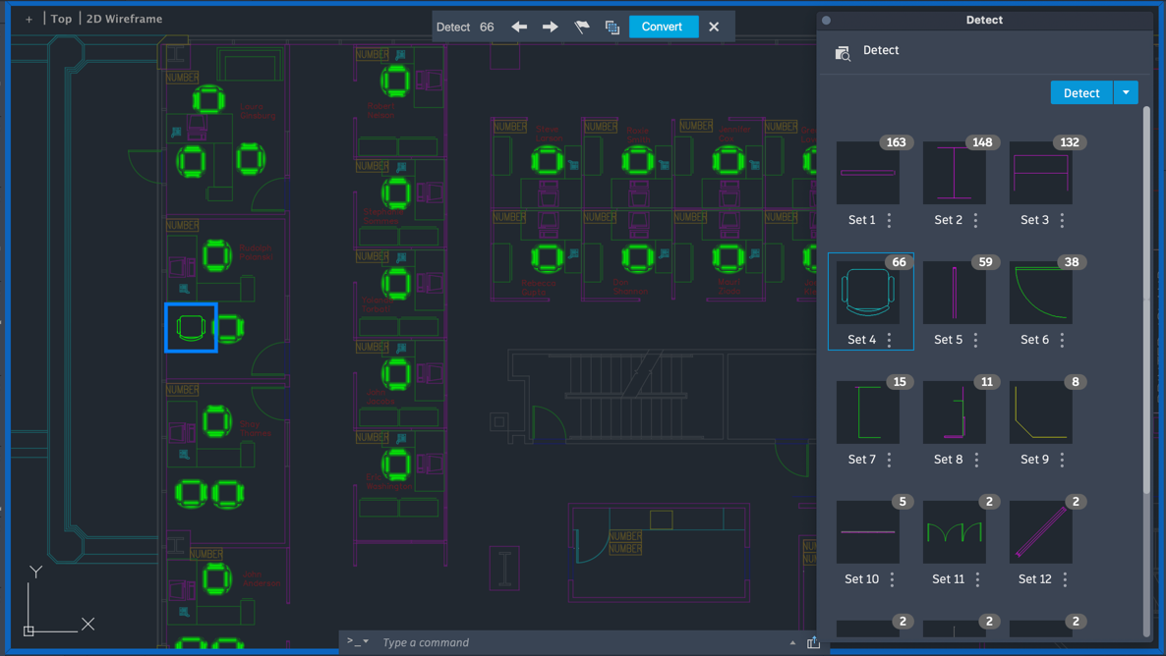This screenshot has height=656, width=1166.
Task: Go to next detected instance arrow
Action: pyautogui.click(x=551, y=27)
